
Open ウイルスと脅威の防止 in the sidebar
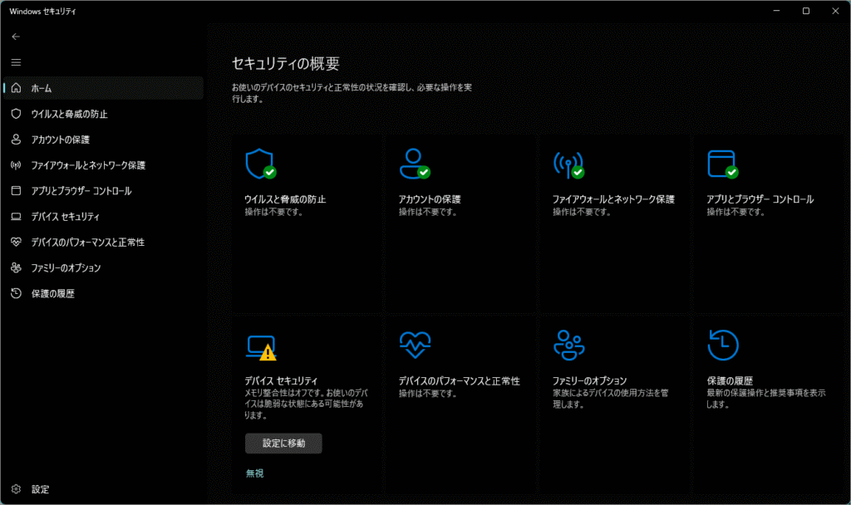click(x=69, y=114)
